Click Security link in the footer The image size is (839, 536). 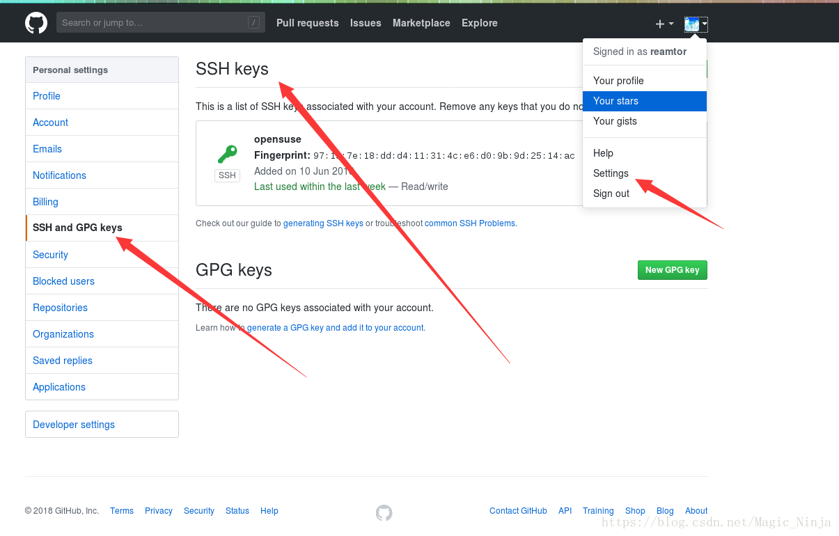199,511
